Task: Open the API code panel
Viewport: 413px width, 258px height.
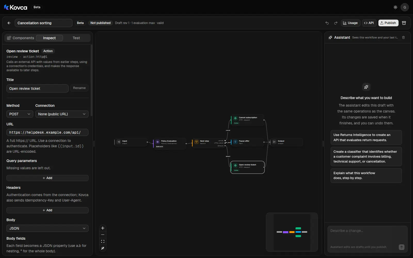Action: click(369, 23)
